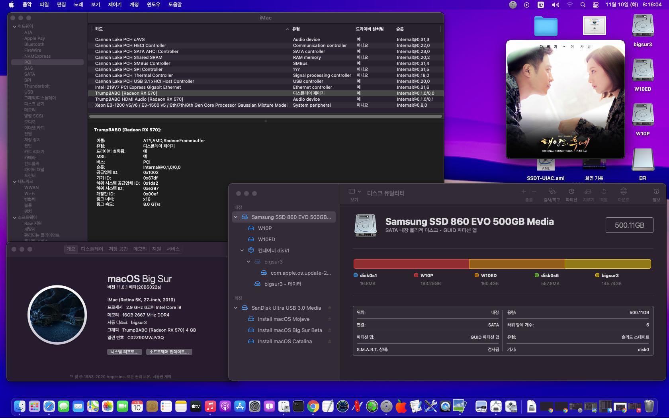Select the bigsur3 drive on the desktop
Screen dimensions: 669x418
[643, 26]
